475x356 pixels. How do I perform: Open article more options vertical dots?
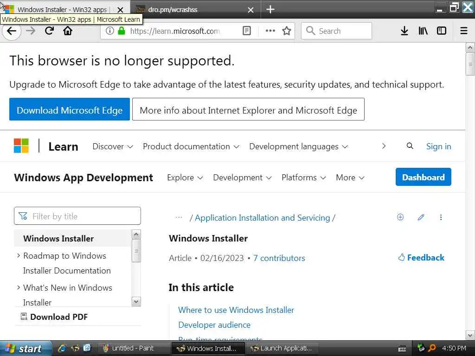point(441,217)
